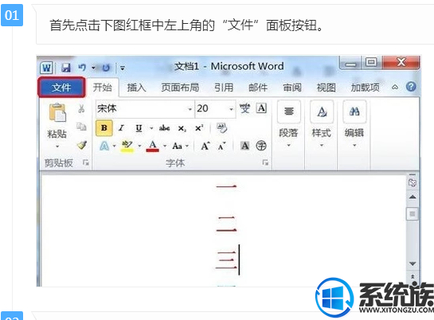Screen dimensions: 434x320
Task: Apply character border A icon
Action: 261,108
